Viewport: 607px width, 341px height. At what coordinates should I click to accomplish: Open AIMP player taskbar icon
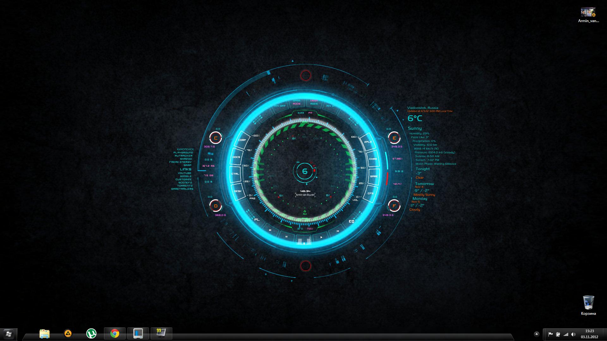(x=68, y=333)
